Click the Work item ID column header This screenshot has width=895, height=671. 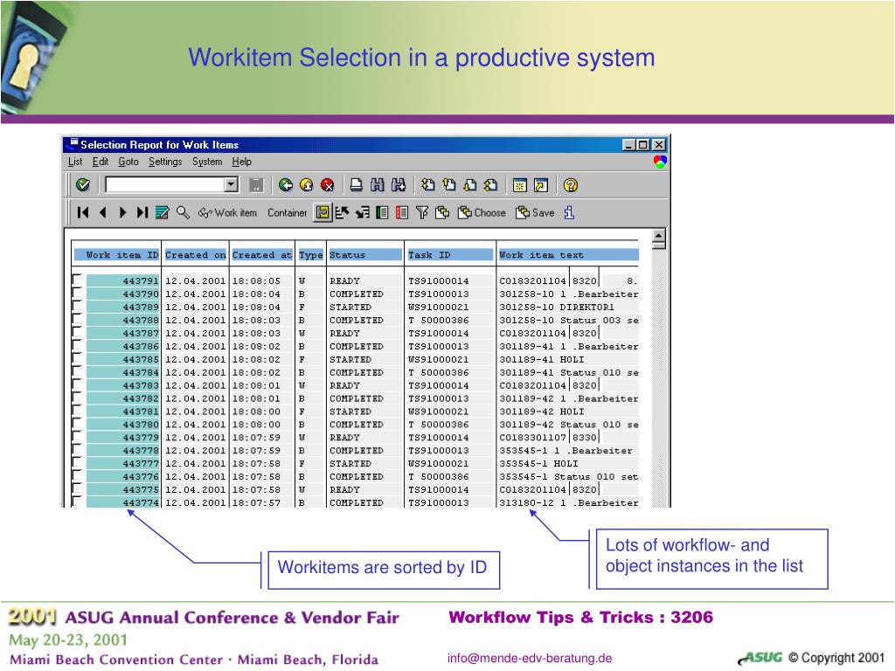click(x=116, y=255)
